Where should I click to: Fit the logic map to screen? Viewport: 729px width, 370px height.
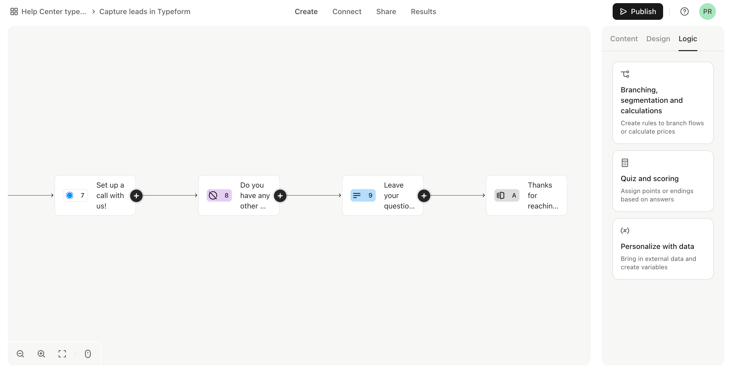click(x=62, y=354)
